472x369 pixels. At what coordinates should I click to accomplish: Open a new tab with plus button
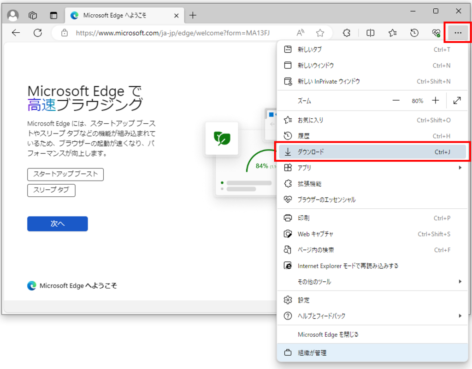point(193,15)
